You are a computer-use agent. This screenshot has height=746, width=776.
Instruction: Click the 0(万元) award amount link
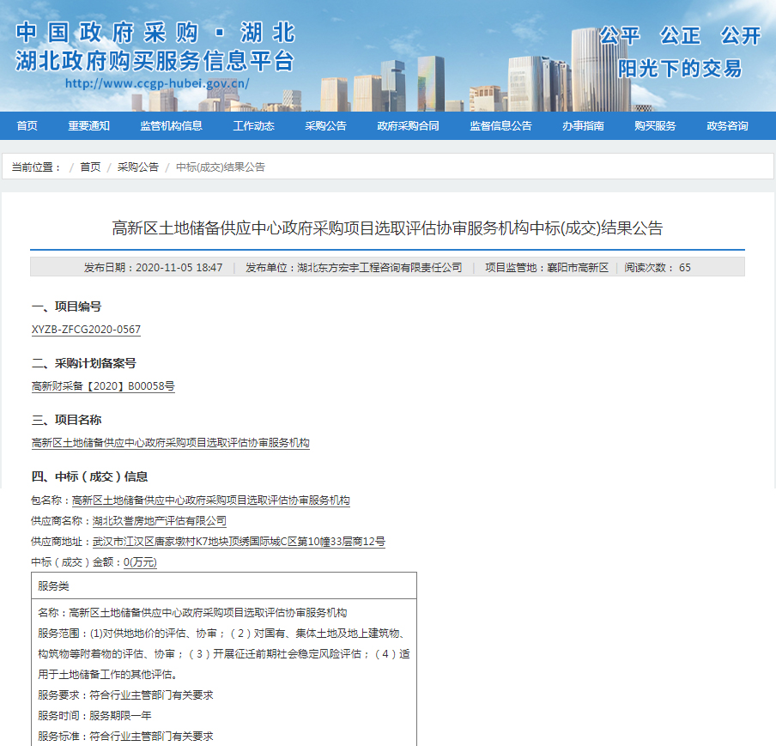tap(142, 562)
